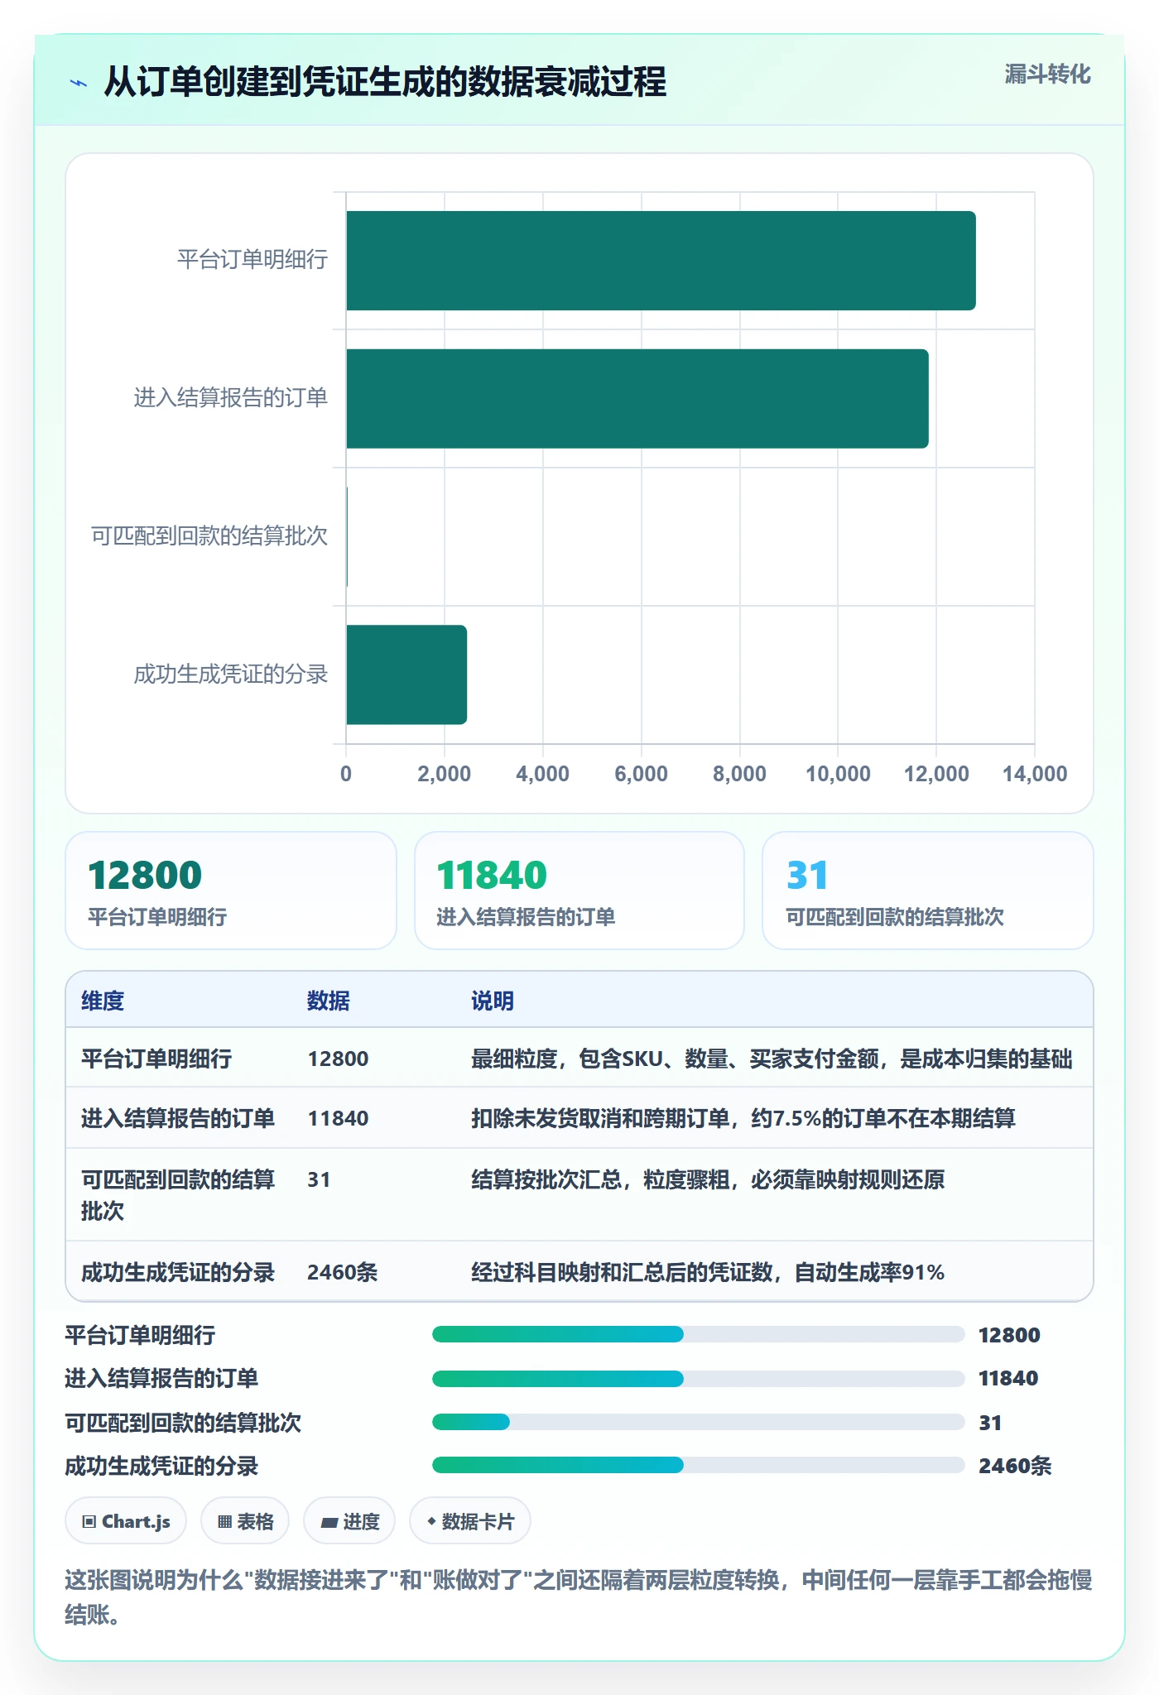Click table cell value 11840
1159x1695 pixels.
point(338,1118)
